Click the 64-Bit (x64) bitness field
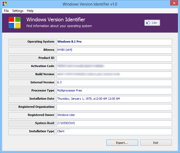 click(x=114, y=50)
